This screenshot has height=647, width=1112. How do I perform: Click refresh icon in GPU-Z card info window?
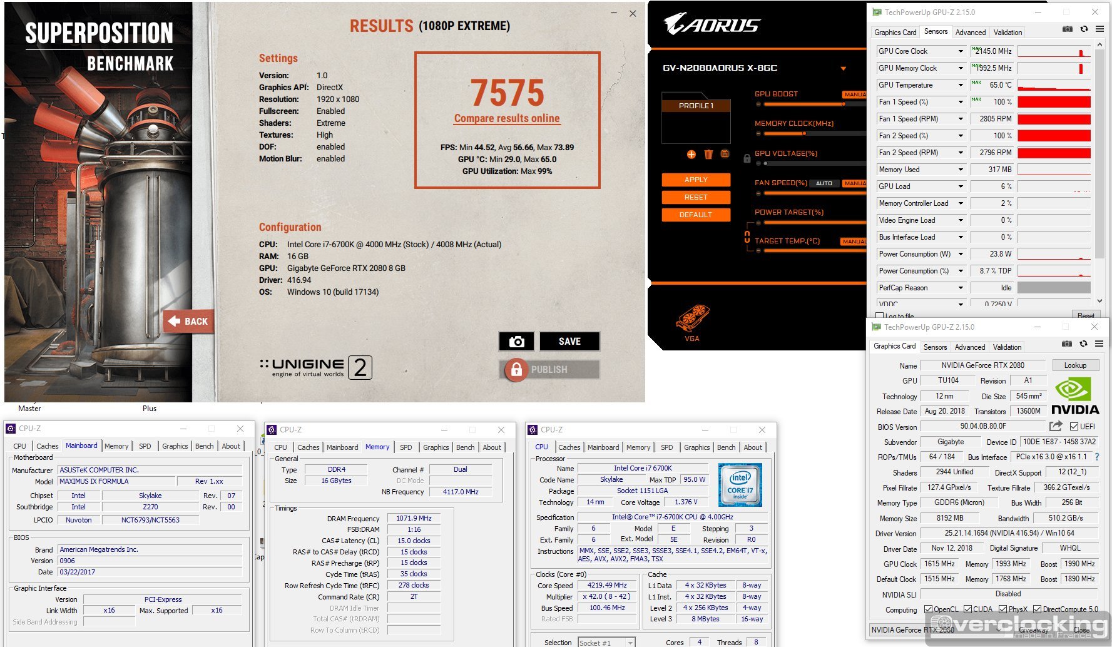tap(1083, 344)
